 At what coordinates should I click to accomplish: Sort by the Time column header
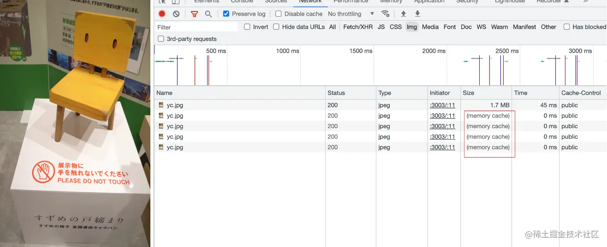point(536,93)
